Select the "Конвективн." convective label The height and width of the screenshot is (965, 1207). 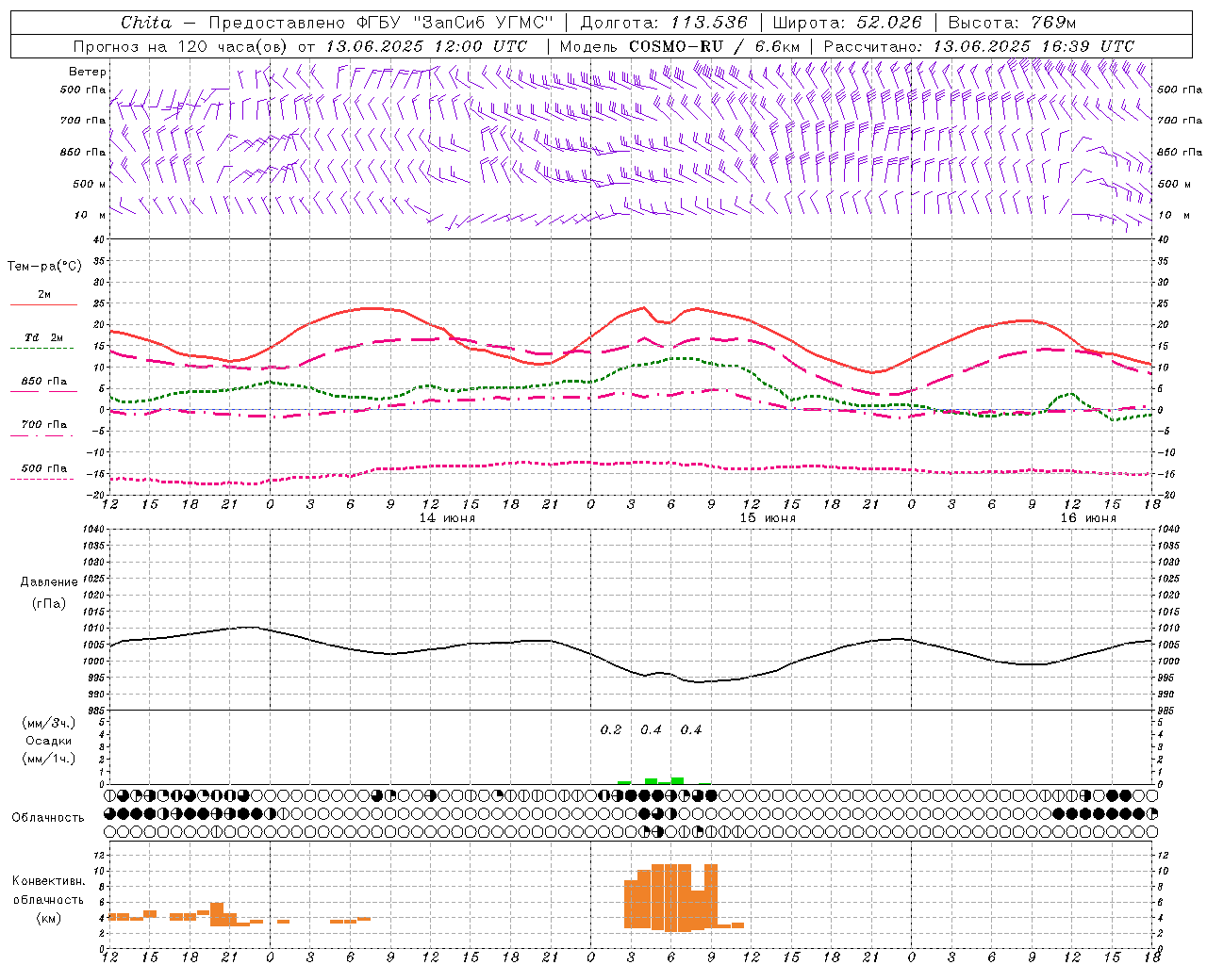click(49, 881)
